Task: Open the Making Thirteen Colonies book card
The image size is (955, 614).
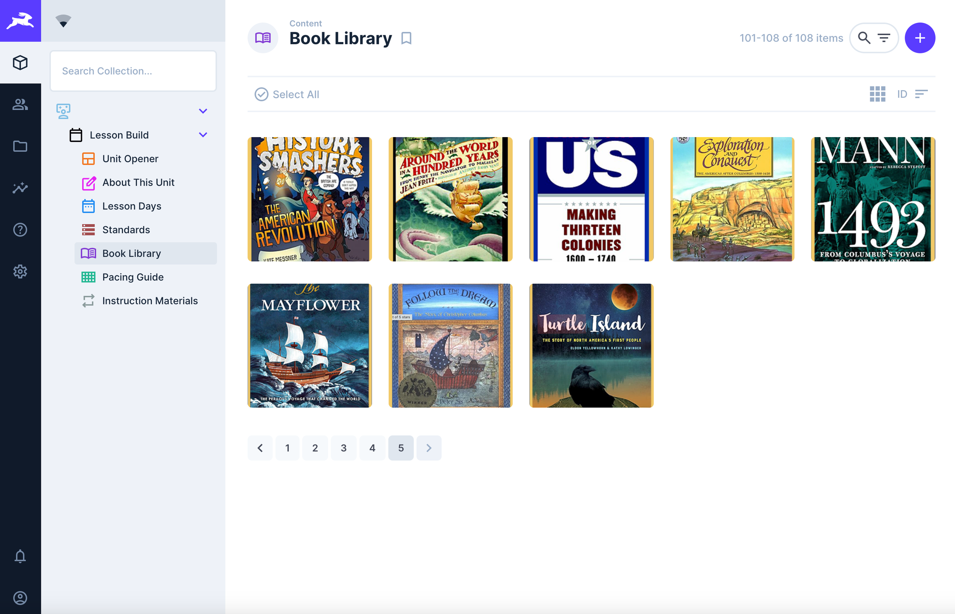Action: [x=591, y=199]
